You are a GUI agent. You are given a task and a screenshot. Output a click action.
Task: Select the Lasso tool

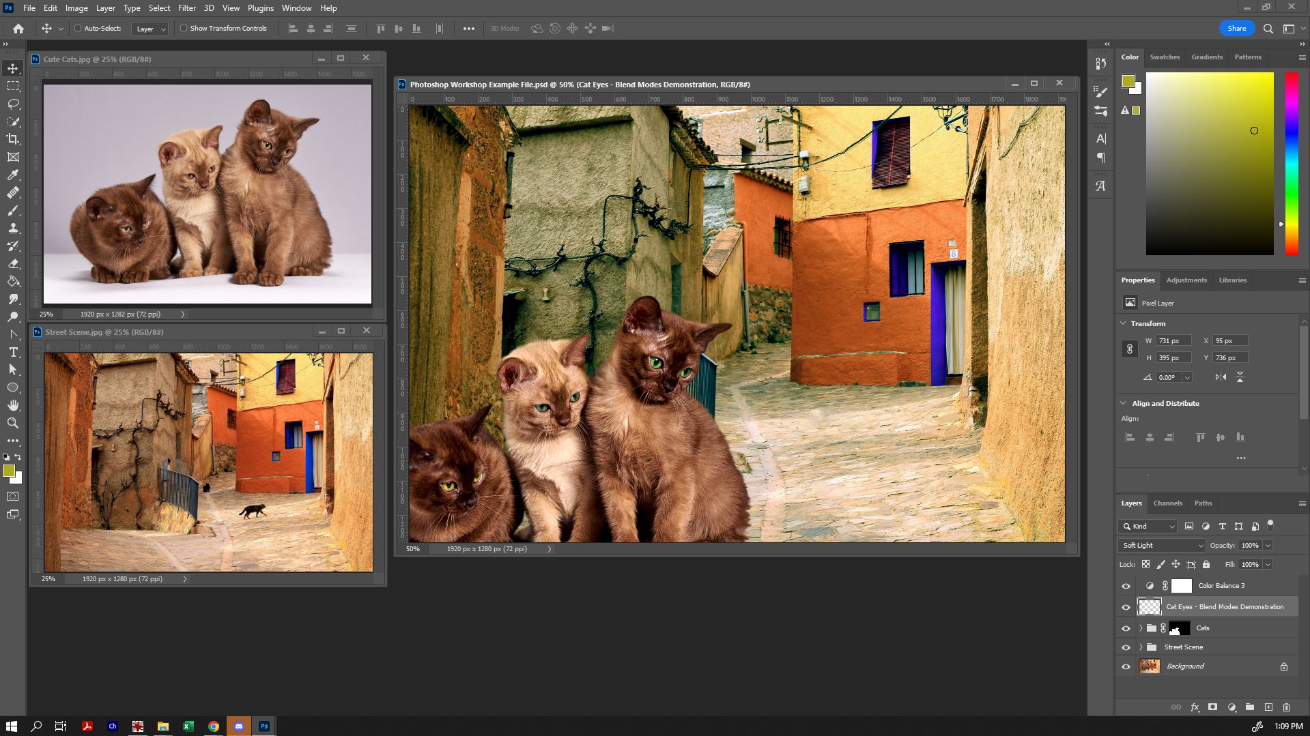[12, 104]
